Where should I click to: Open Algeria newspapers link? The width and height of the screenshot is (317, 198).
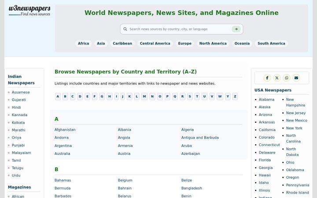tap(188, 130)
